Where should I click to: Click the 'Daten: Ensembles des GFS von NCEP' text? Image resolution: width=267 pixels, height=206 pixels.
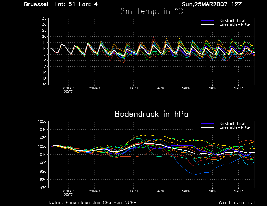[x=92, y=202]
